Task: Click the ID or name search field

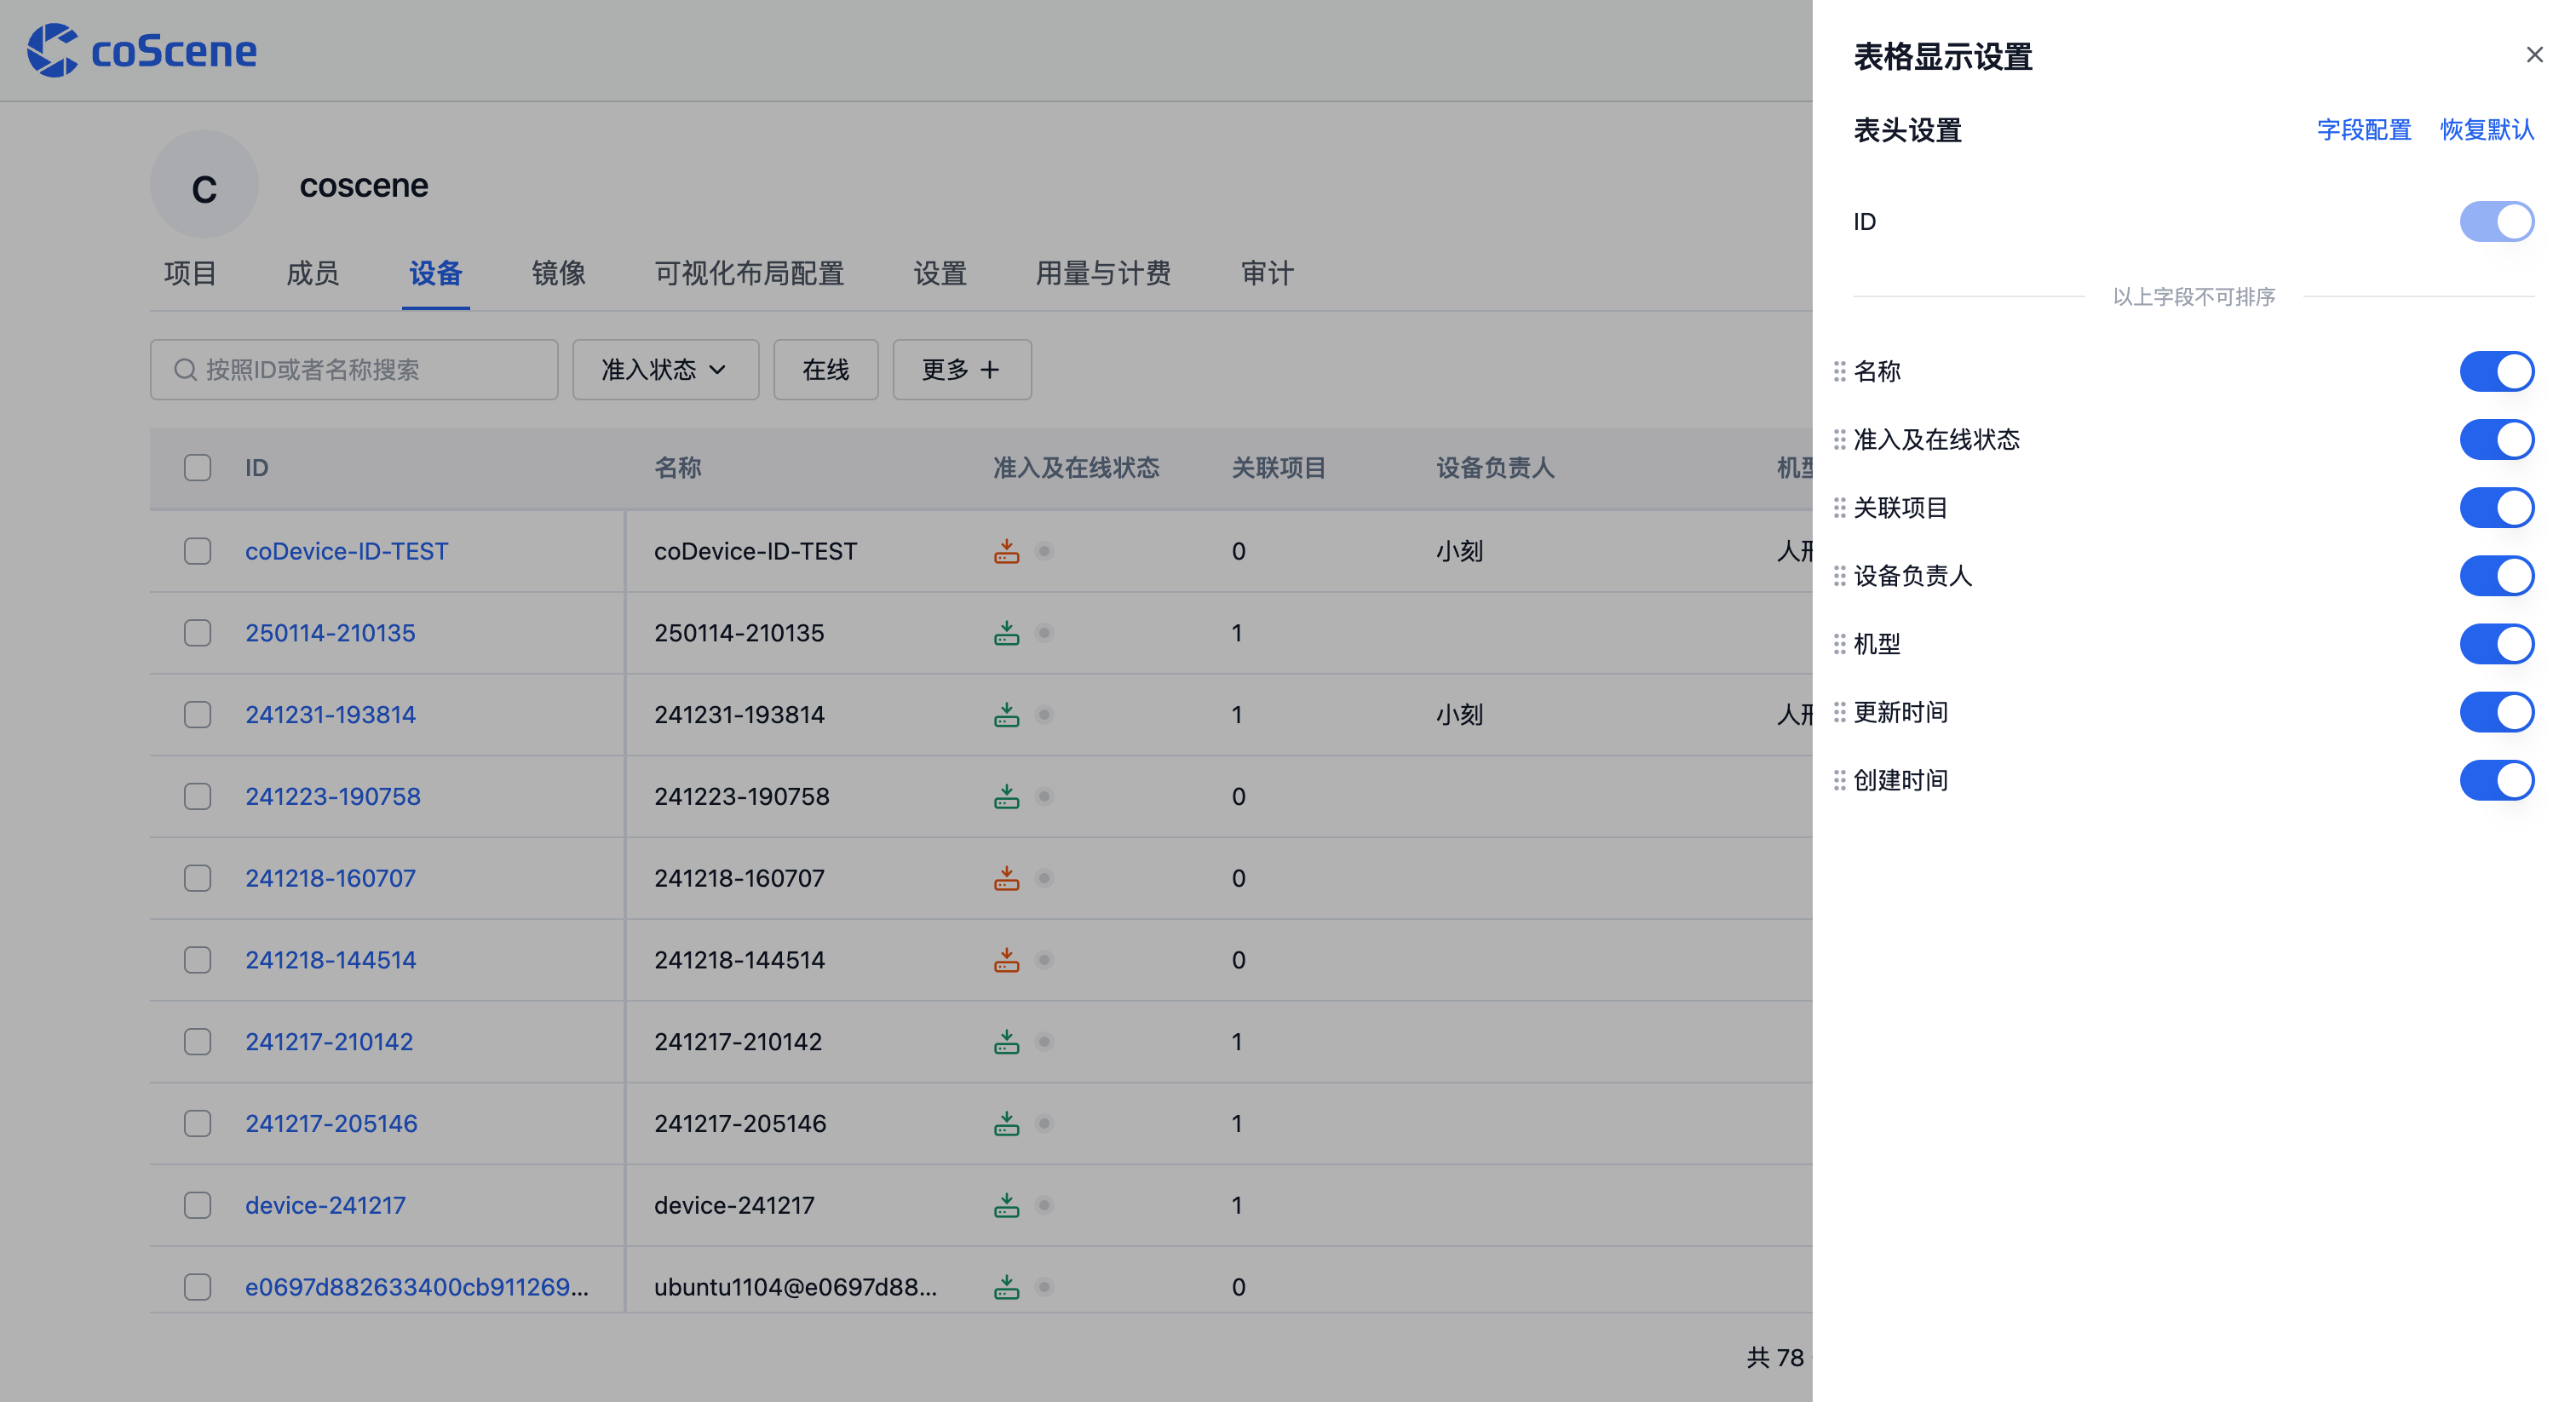Action: point(354,370)
